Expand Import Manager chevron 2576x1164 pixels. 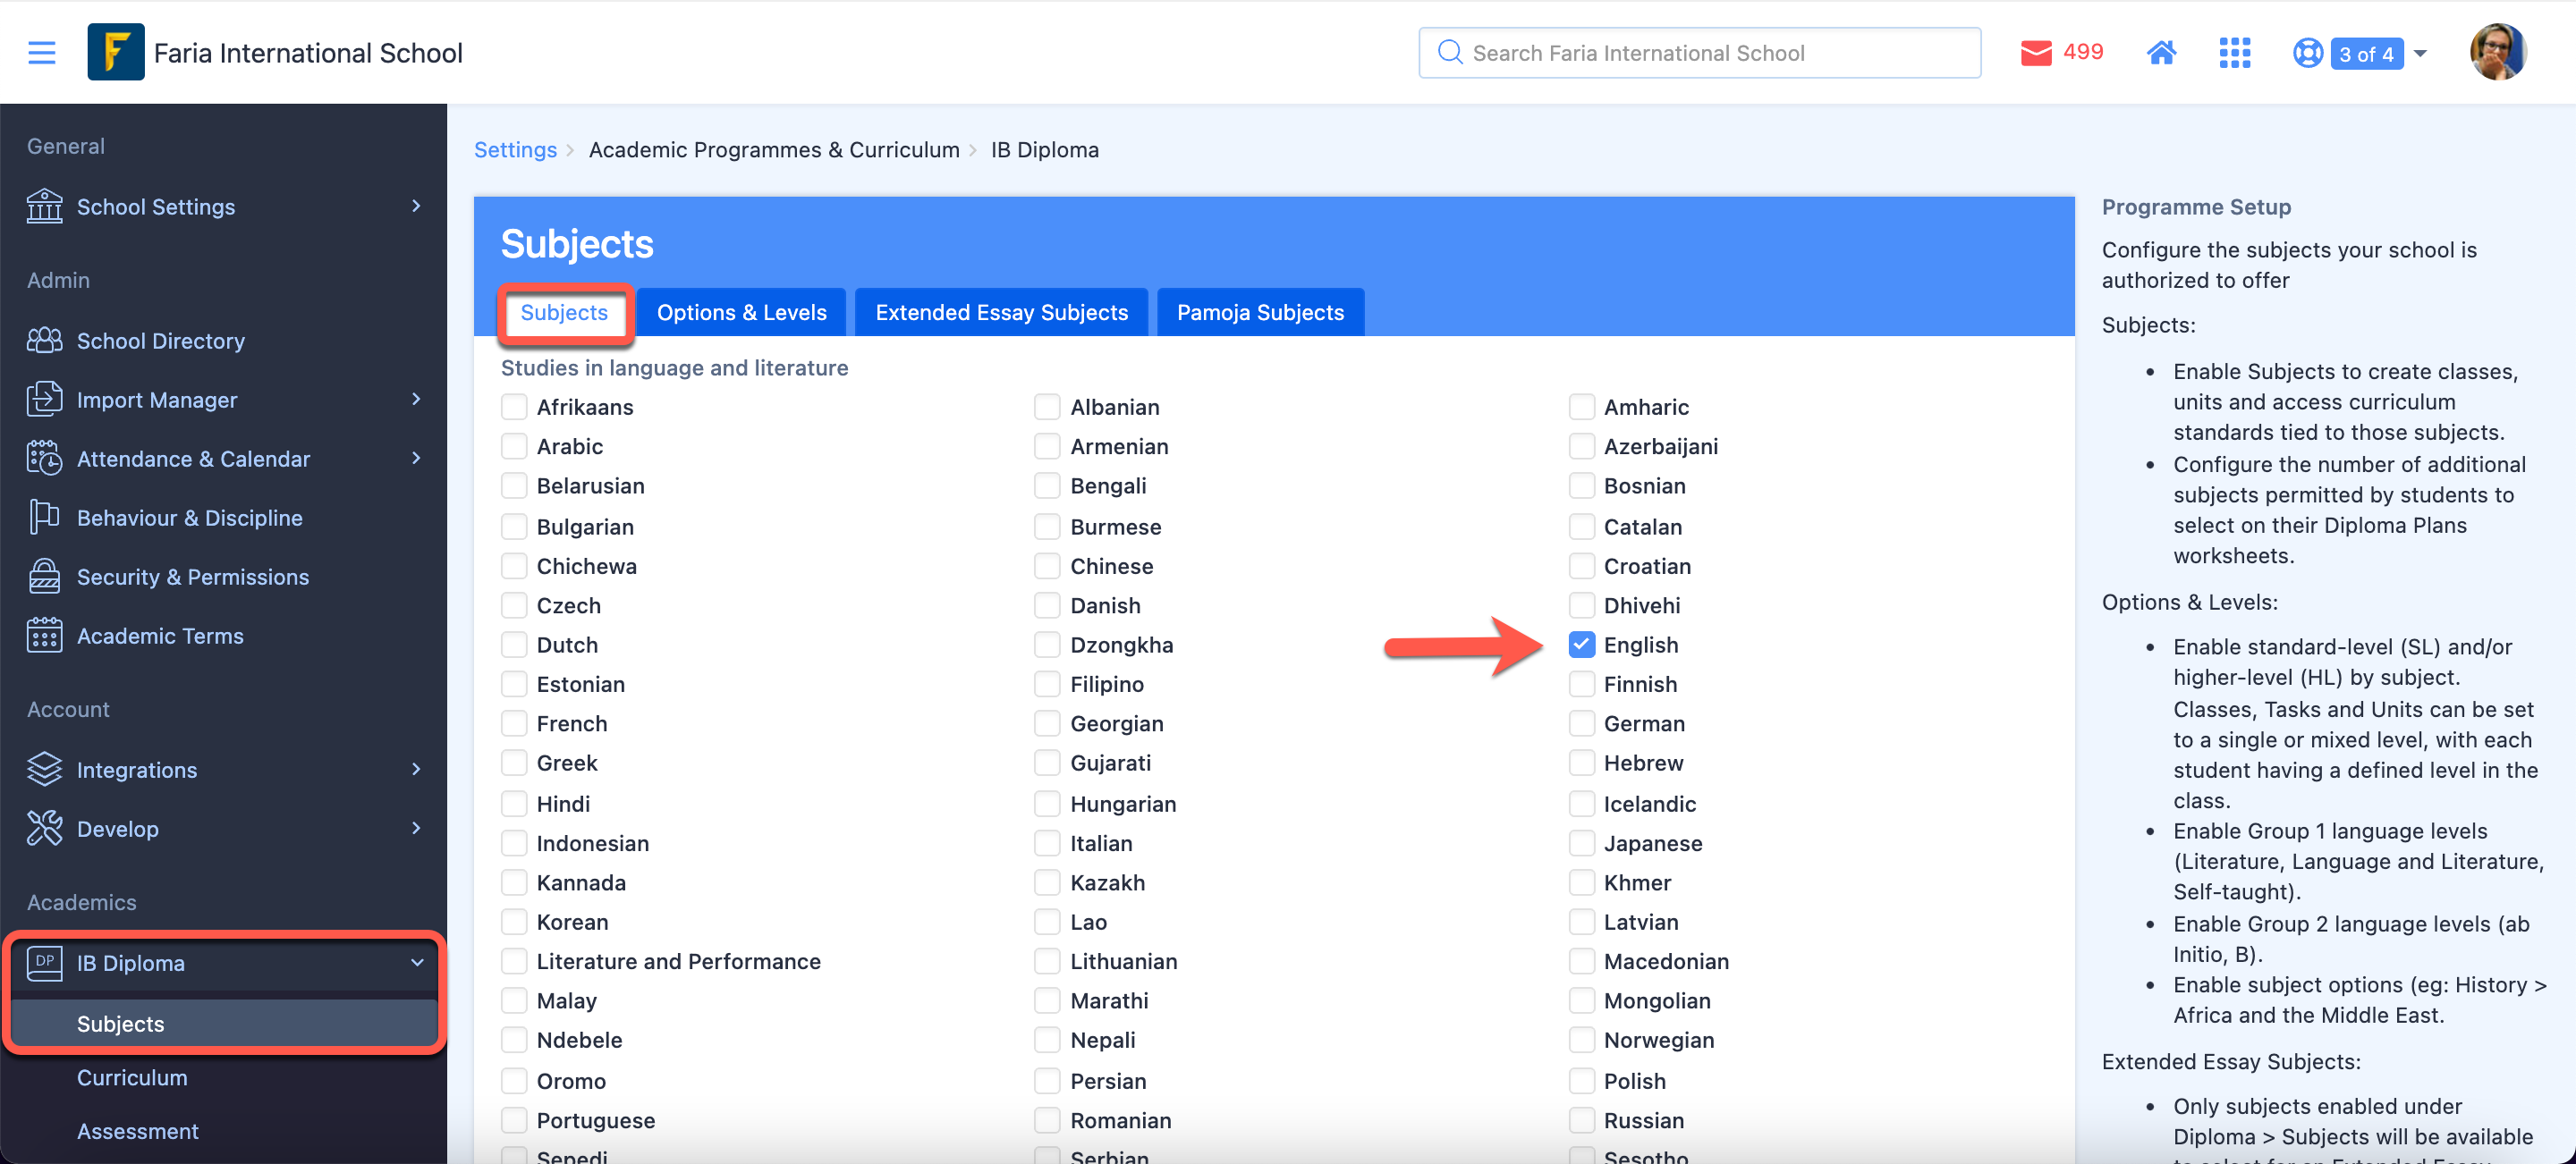[x=417, y=399]
